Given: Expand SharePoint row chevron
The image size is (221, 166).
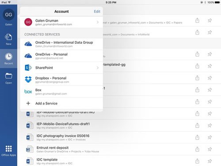Looking at the screenshot, I should [98, 68].
